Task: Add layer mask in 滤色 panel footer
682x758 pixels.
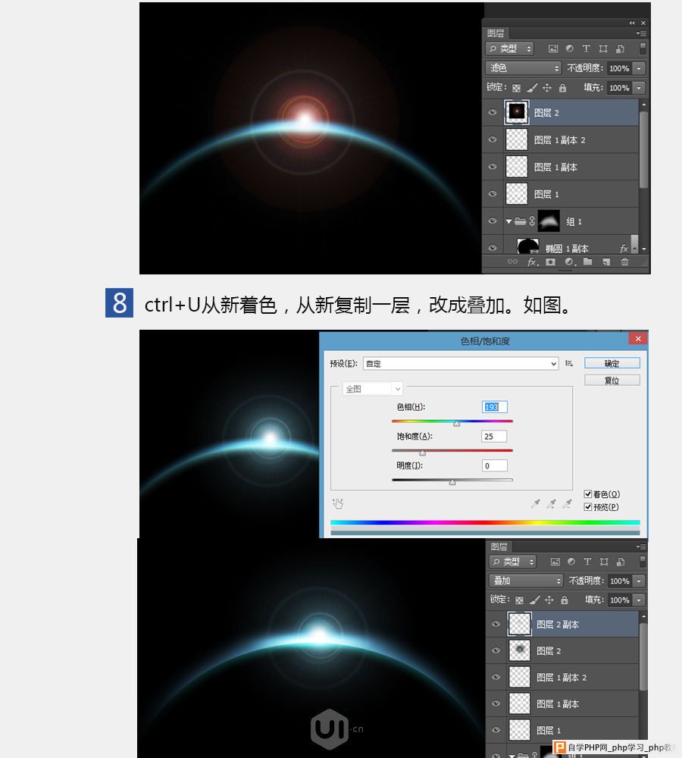Action: (x=551, y=262)
